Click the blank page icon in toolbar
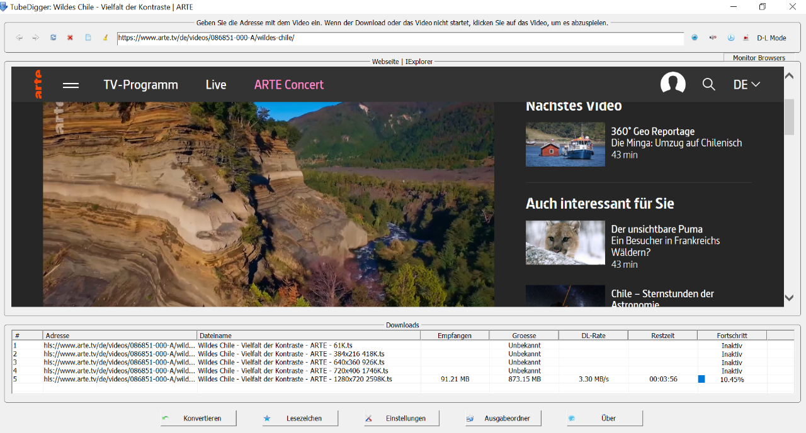 88,38
